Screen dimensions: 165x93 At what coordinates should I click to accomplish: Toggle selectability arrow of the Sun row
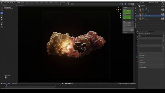[161, 17]
